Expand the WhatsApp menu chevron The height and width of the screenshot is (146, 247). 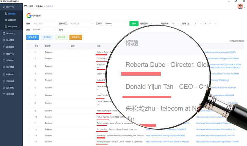[19, 33]
